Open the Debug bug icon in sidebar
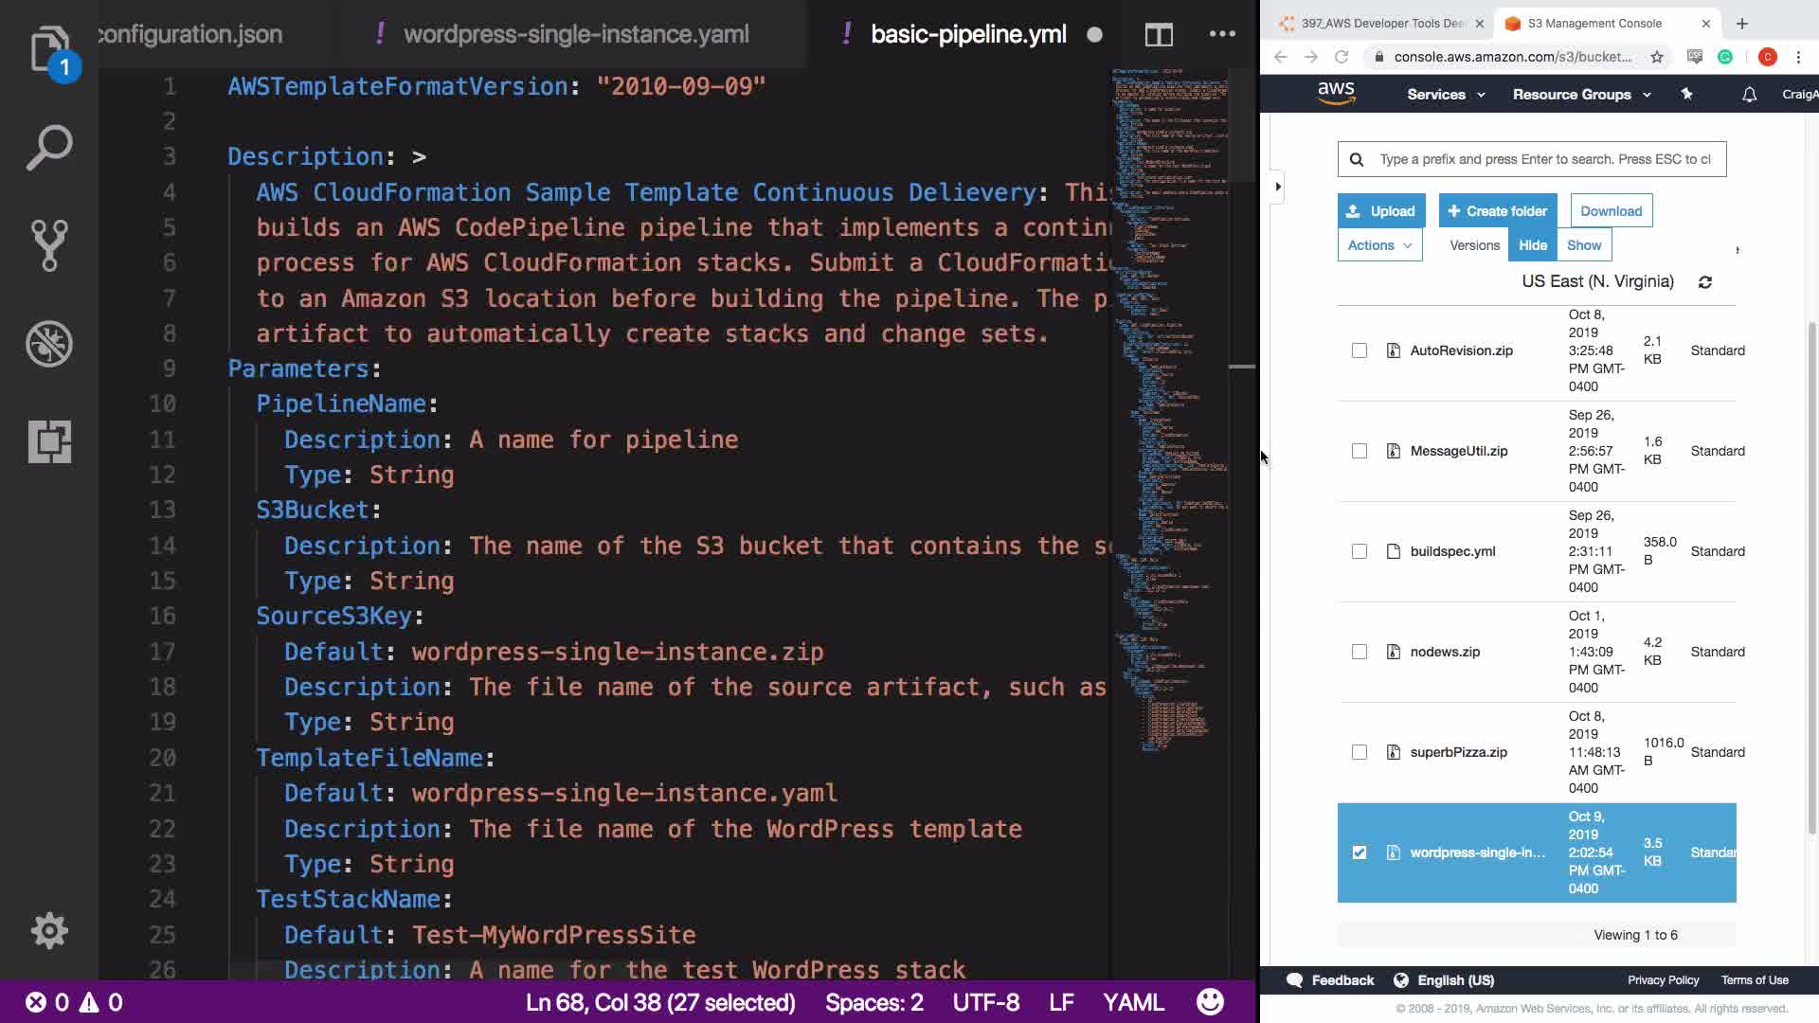The image size is (1819, 1023). tap(49, 344)
